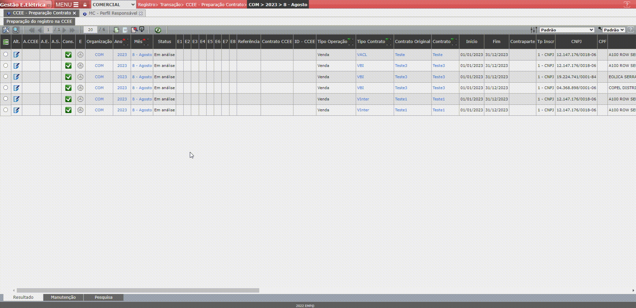Image resolution: width=636 pixels, height=308 pixels.
Task: Click the magnifying glass search icon
Action: coord(16,30)
